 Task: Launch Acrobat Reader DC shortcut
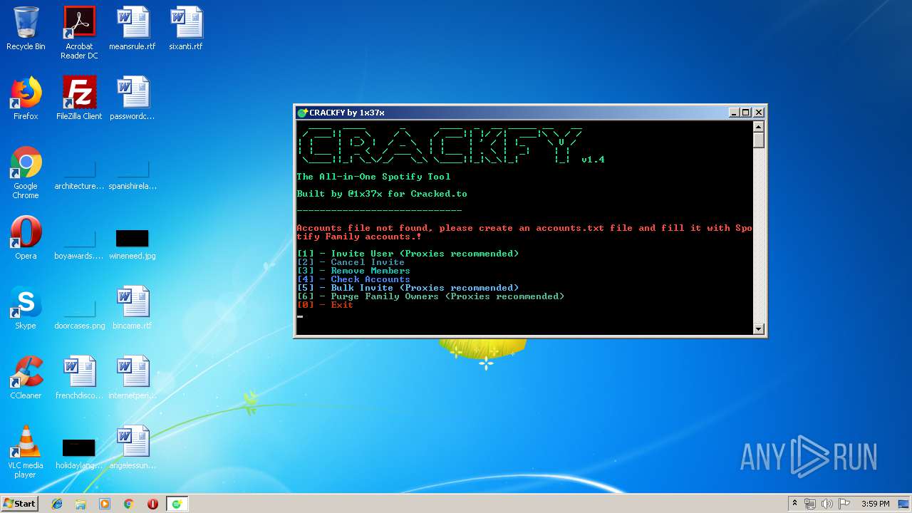click(x=79, y=33)
